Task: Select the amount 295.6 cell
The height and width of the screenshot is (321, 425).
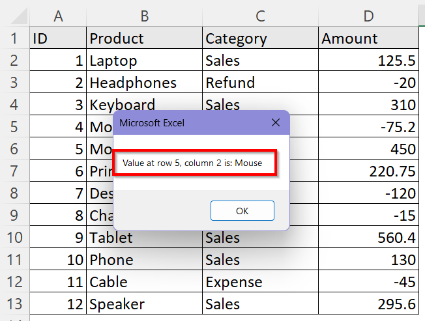Action: (x=368, y=304)
